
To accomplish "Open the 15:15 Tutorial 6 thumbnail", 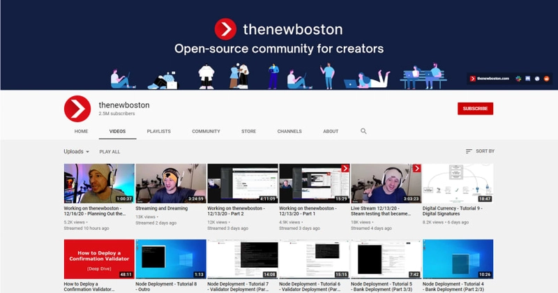I will click(315, 260).
